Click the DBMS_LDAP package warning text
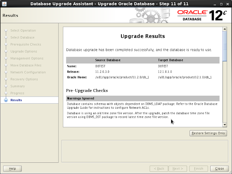Viewport: 232px width, 174px height. (142, 106)
